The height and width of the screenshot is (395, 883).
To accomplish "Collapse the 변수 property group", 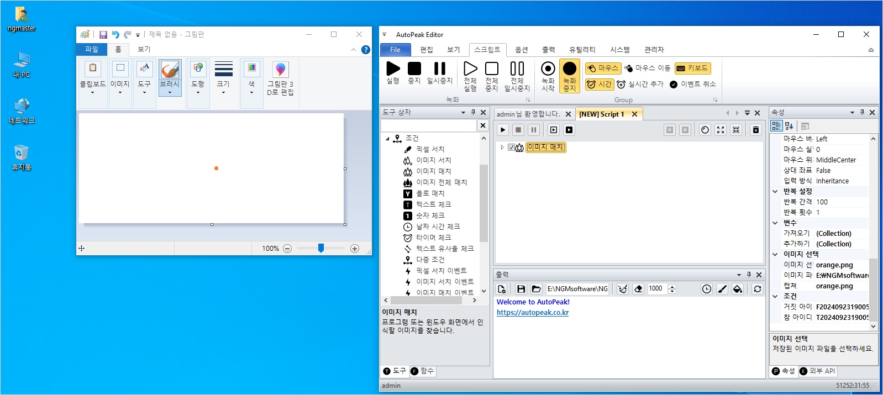I will 775,223.
